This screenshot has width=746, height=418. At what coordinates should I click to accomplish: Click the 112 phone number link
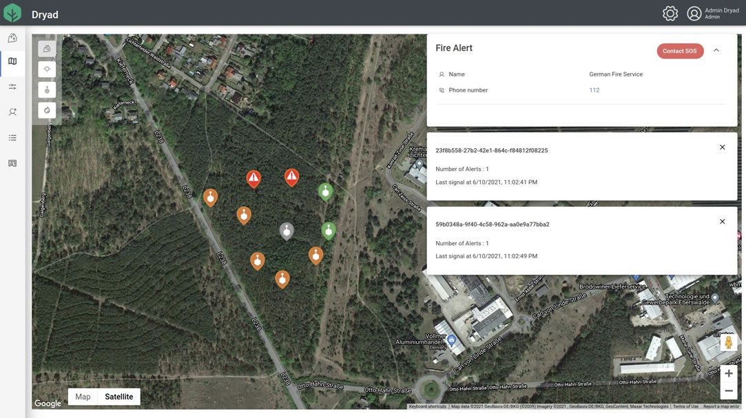(594, 90)
